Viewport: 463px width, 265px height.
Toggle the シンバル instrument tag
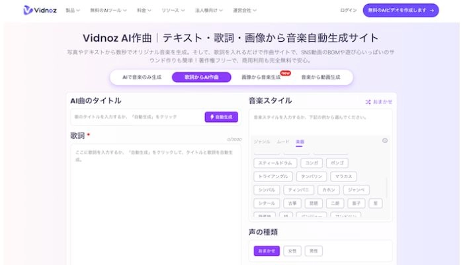(x=267, y=190)
